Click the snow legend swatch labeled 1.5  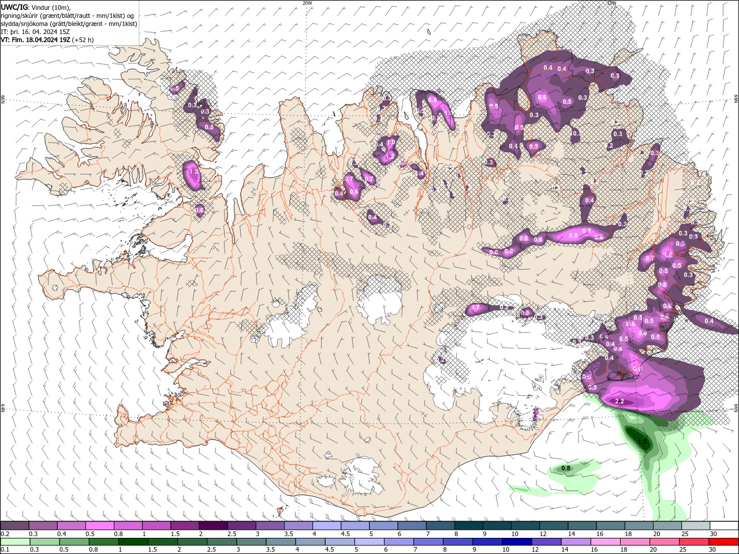(x=185, y=526)
